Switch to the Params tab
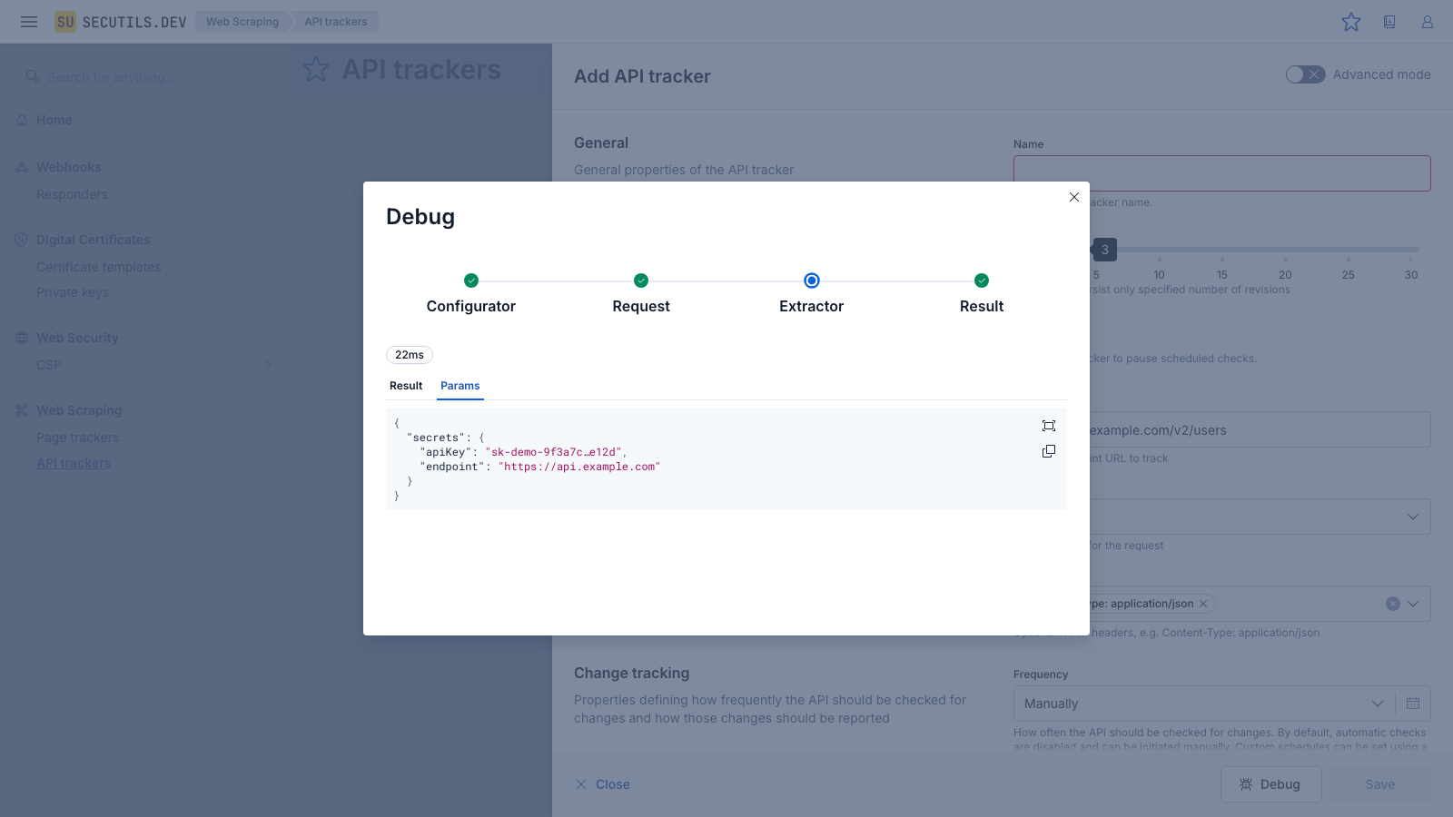 point(460,386)
